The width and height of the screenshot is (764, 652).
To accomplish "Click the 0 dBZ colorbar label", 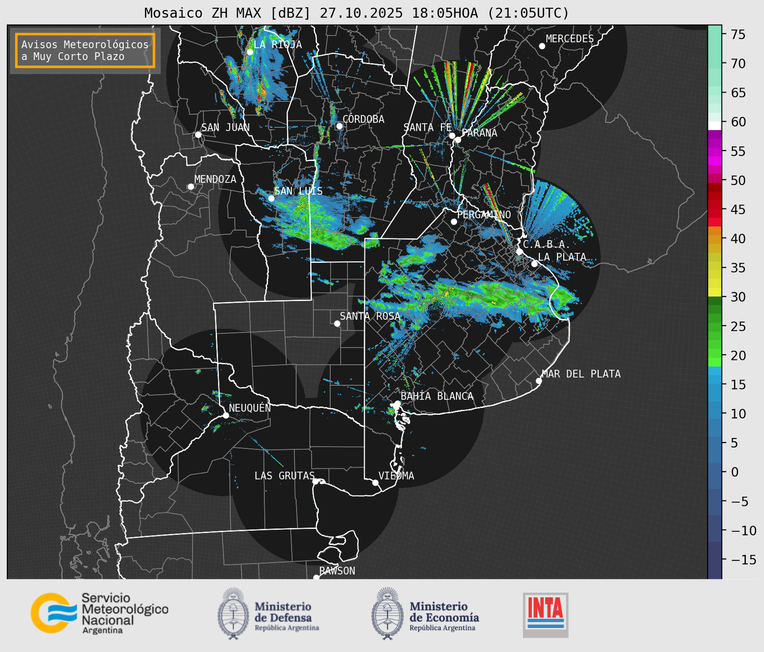I will tap(734, 472).
